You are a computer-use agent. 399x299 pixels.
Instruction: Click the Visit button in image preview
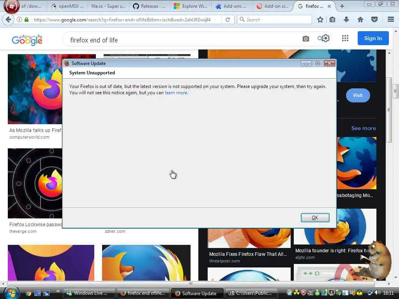(358, 95)
